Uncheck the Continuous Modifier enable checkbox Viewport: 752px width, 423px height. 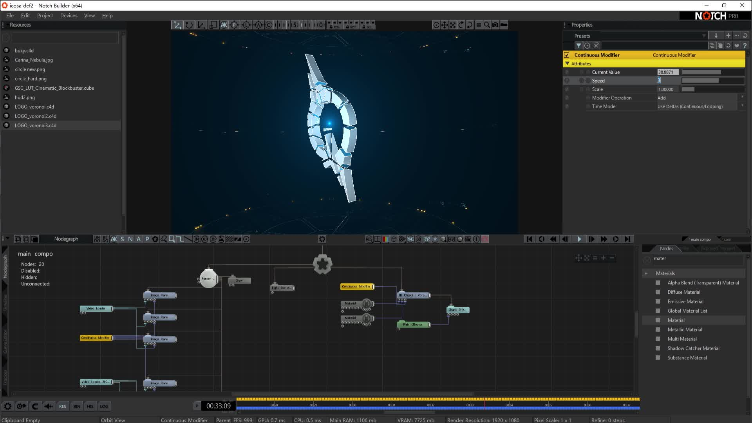[567, 55]
